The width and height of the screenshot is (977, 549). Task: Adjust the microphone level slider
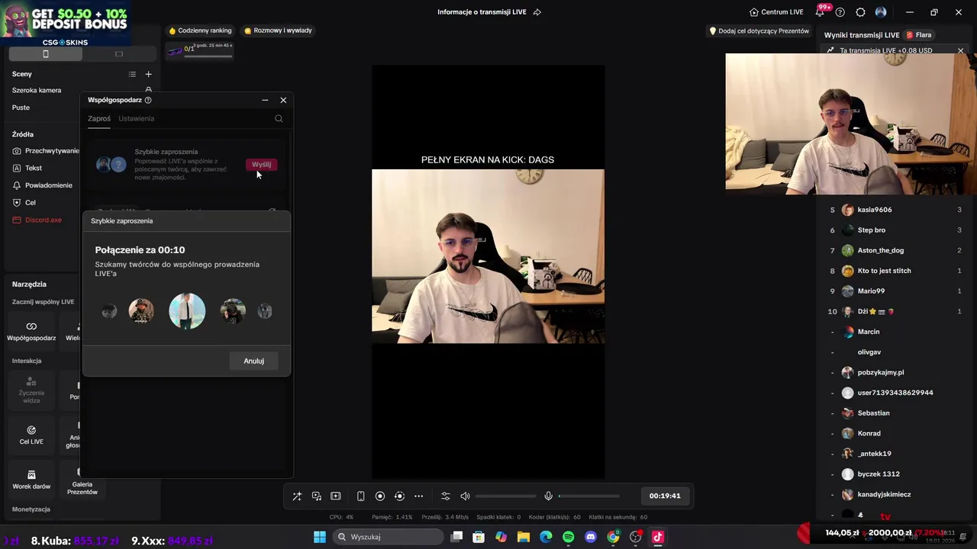tap(588, 496)
